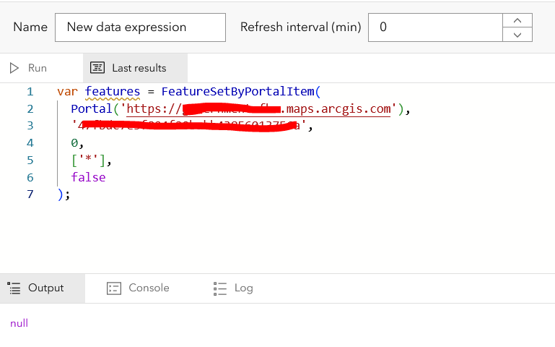The image size is (555, 347).
Task: Click the 'false' keyword on line 6
Action: [x=88, y=177]
